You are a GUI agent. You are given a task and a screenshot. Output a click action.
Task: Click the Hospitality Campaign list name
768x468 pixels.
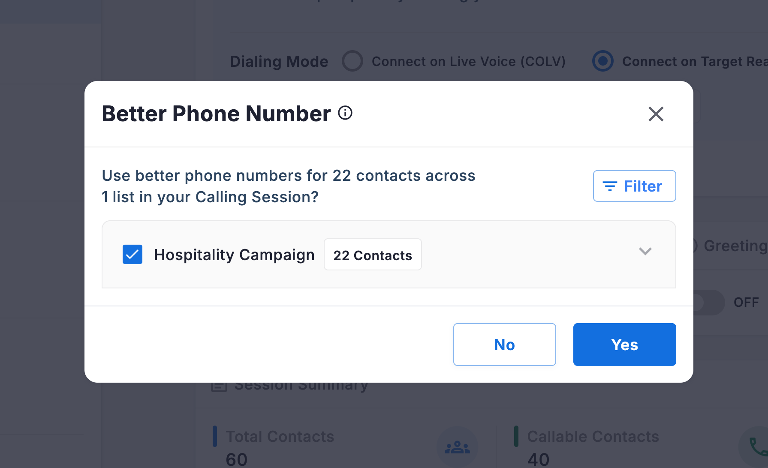coord(234,255)
